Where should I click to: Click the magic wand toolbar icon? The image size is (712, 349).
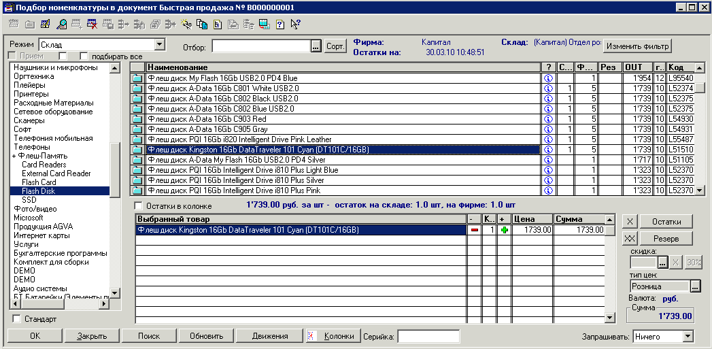186,24
